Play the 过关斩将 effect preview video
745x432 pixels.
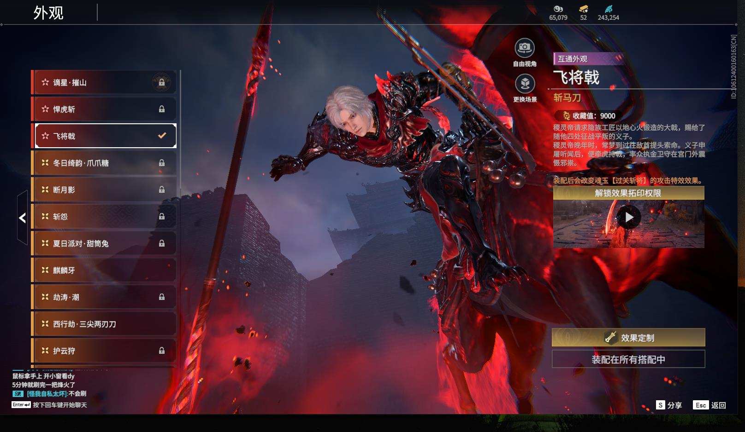629,217
